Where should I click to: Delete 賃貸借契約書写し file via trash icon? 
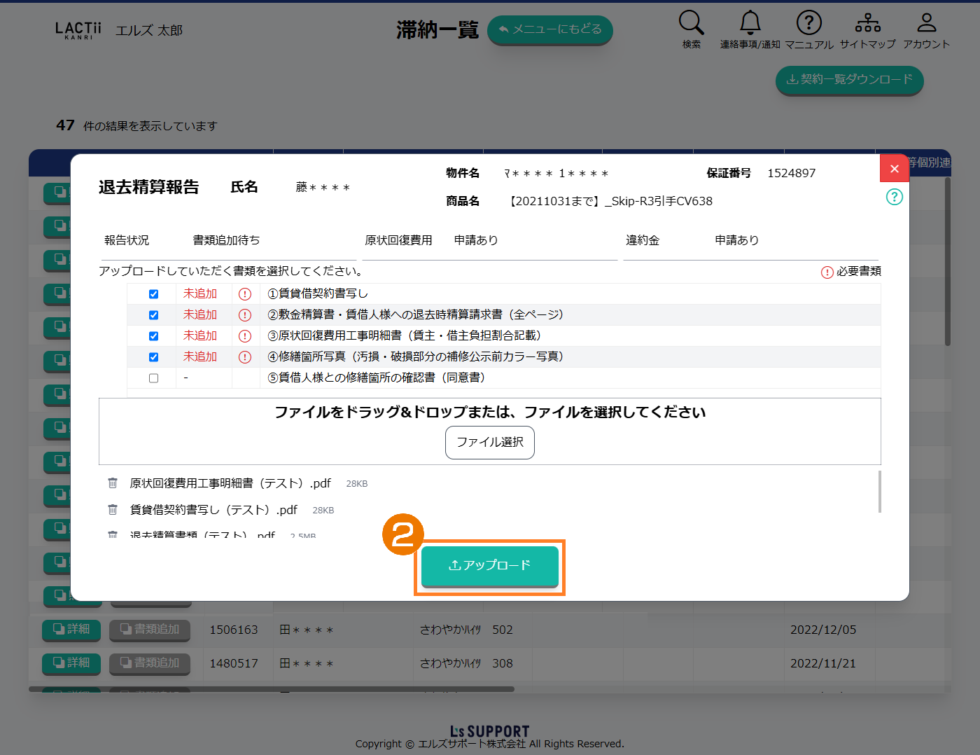[x=113, y=510]
